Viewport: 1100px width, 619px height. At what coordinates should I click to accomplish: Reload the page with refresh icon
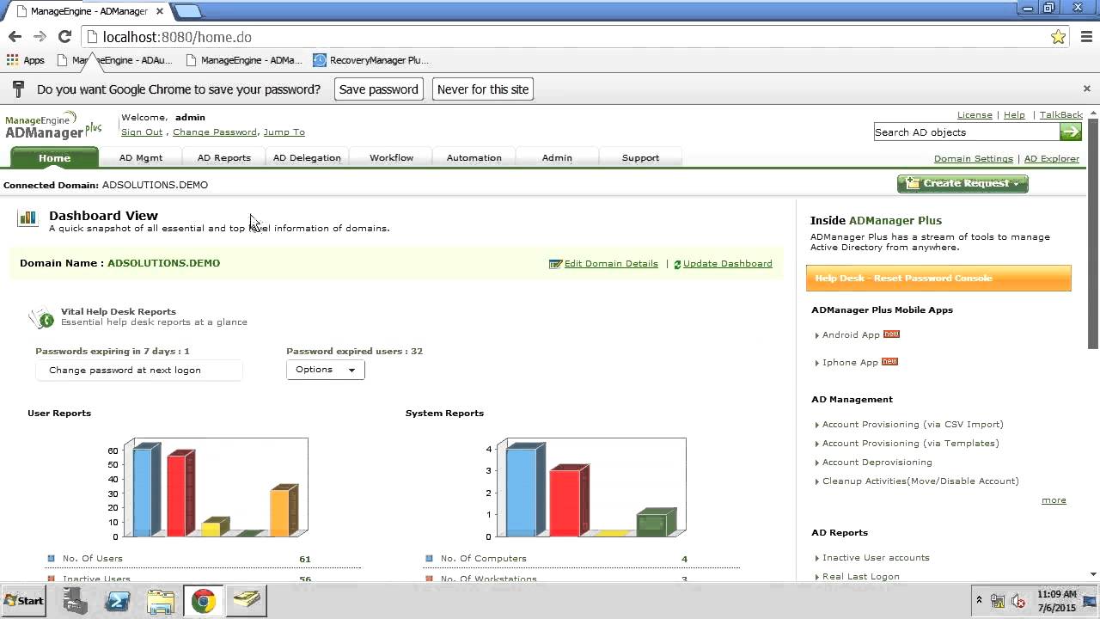(x=64, y=36)
